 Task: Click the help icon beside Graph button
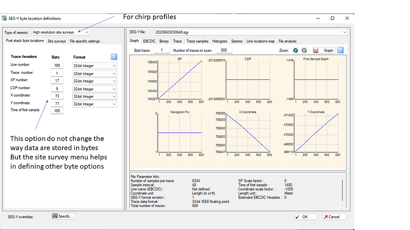tap(340, 50)
